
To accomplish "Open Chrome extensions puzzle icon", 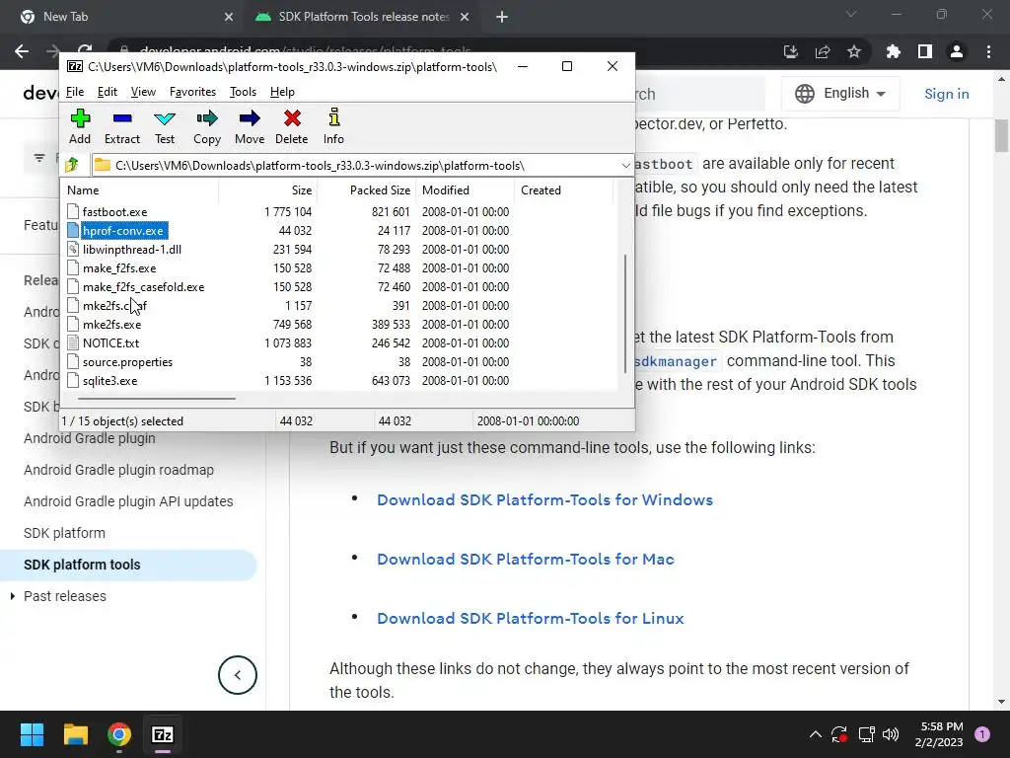I will click(894, 51).
